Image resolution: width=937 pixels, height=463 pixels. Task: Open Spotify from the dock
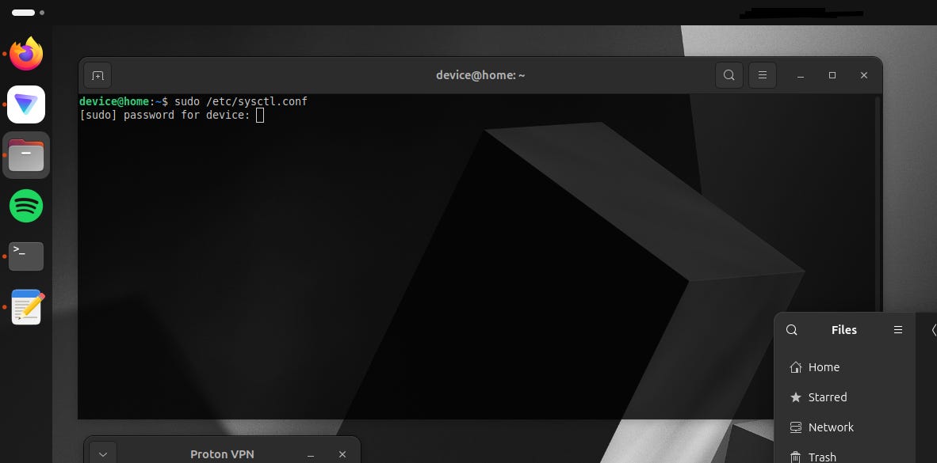point(26,206)
